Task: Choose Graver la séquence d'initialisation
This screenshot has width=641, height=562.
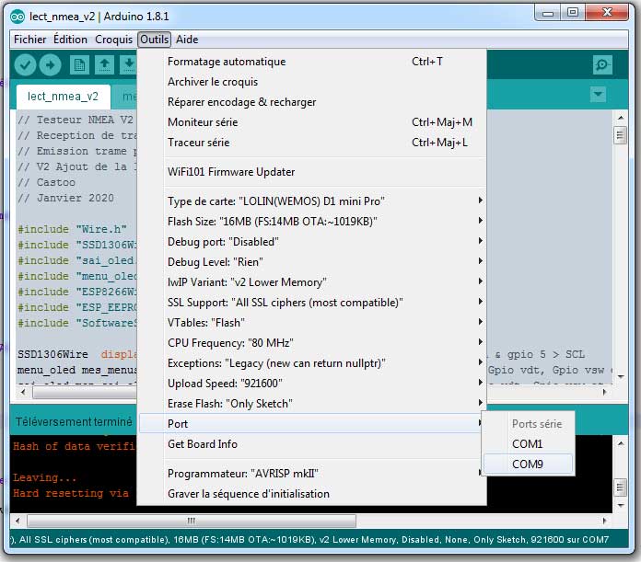Action: (311, 494)
